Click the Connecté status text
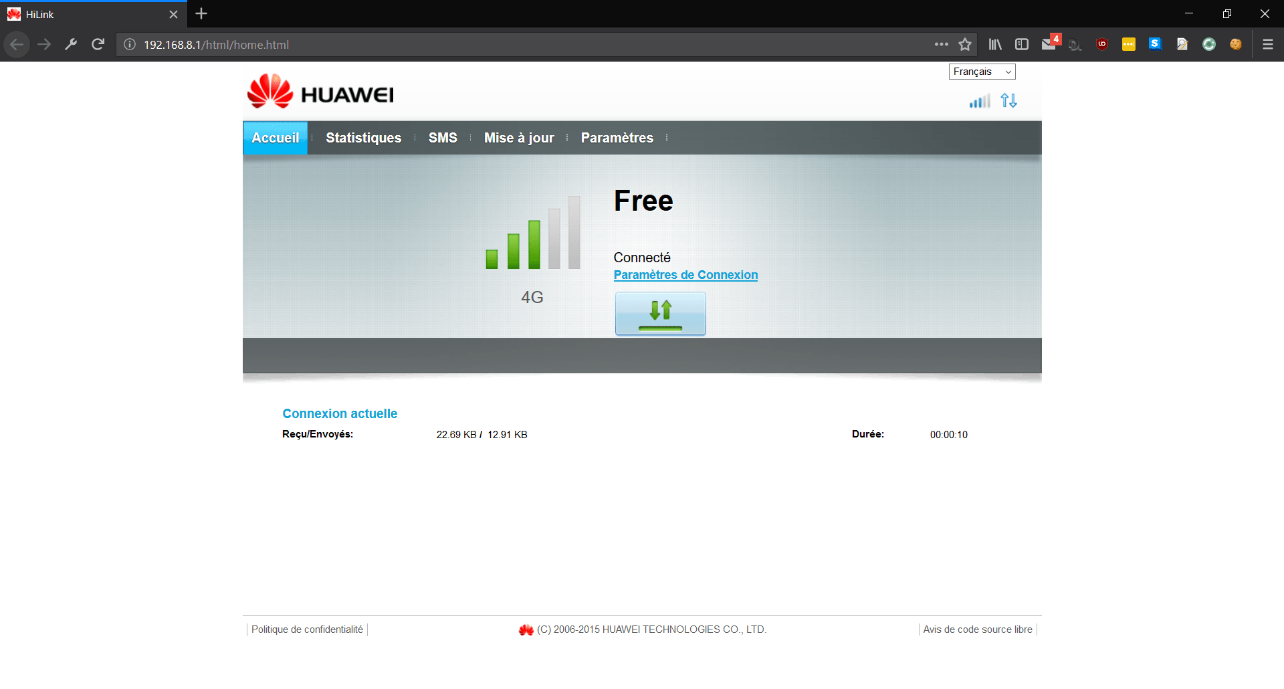 (642, 258)
